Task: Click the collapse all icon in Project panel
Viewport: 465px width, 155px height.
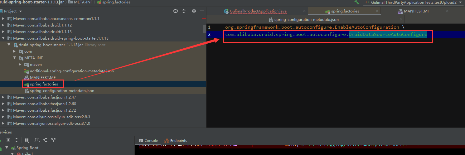Action: coord(184,11)
